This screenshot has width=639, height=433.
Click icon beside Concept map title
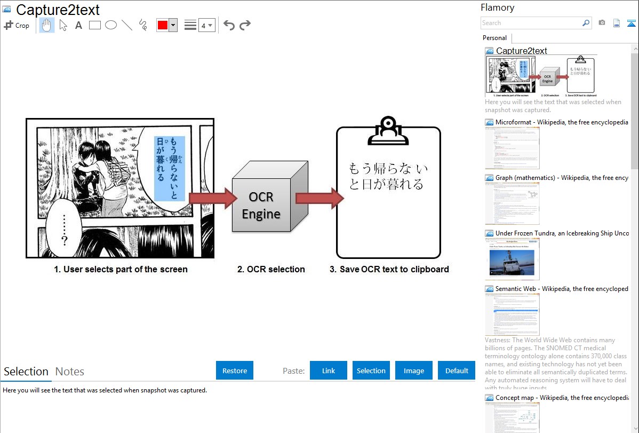[x=489, y=397]
